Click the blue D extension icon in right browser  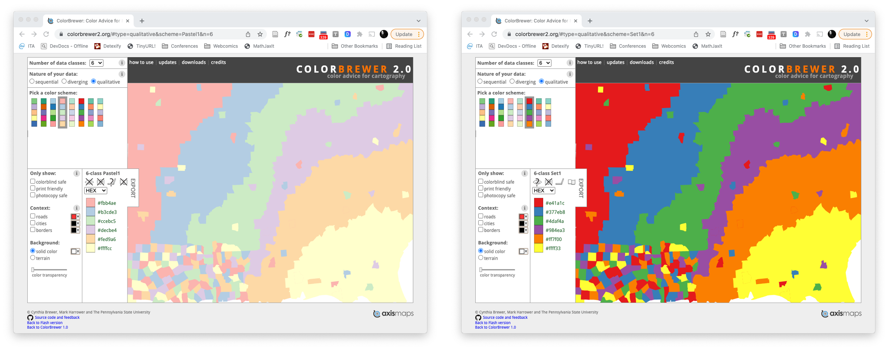click(x=796, y=34)
